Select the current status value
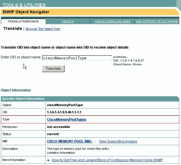Screen dimensions: 181x165 (x=53, y=134)
